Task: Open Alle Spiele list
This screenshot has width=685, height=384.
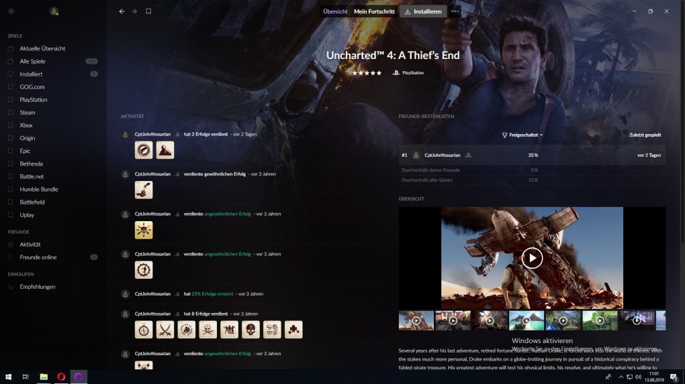Action: coord(32,62)
